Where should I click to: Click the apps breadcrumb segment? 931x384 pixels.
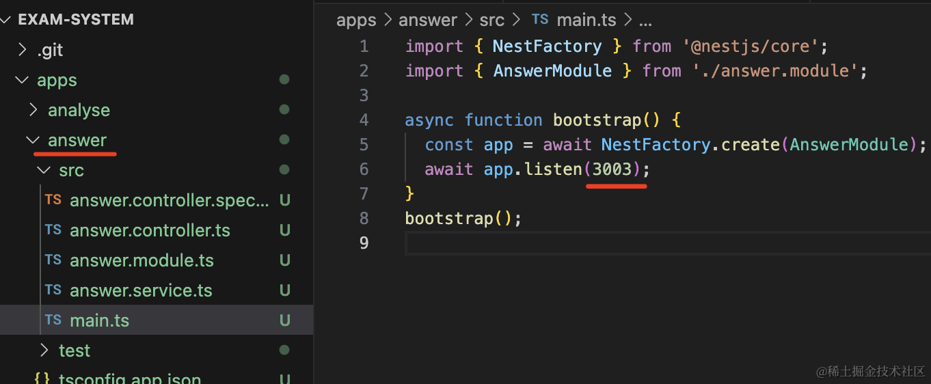(356, 20)
